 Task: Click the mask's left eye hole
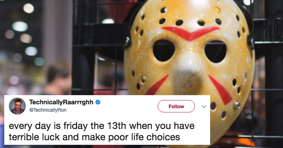point(164,50)
